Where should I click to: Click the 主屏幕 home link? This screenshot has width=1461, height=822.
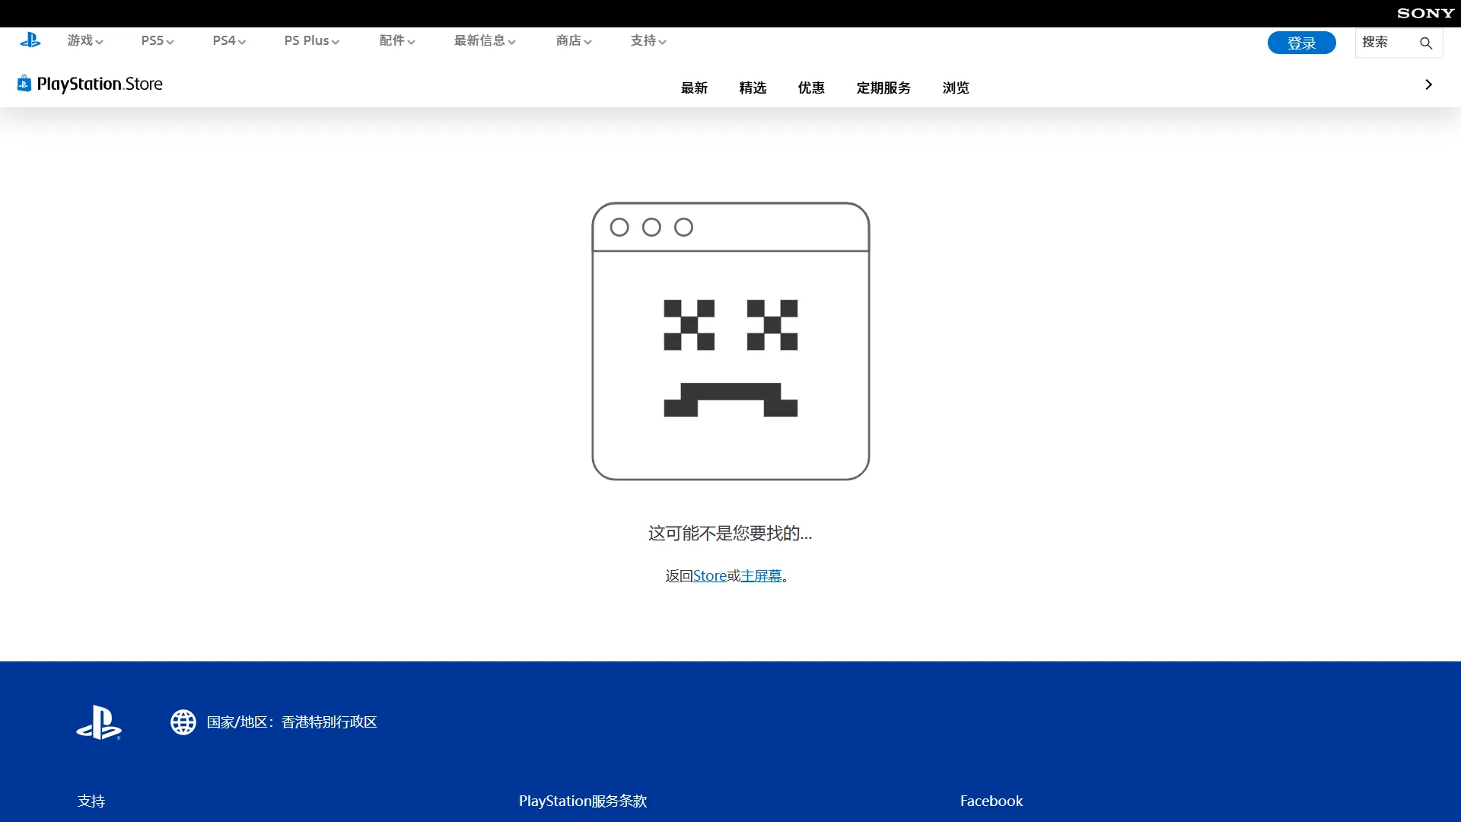pos(761,575)
